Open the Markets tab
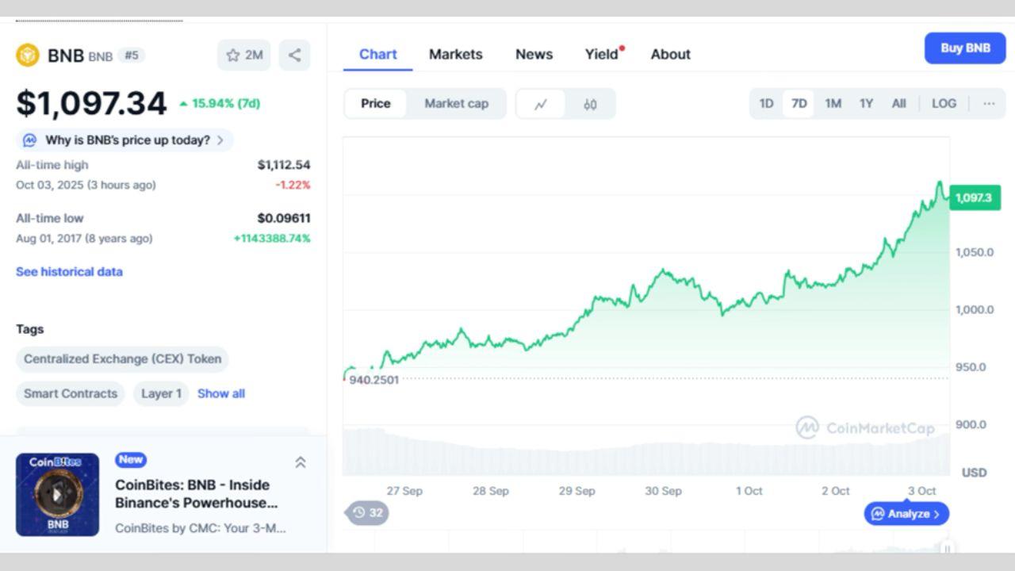The height and width of the screenshot is (571, 1015). (x=455, y=54)
